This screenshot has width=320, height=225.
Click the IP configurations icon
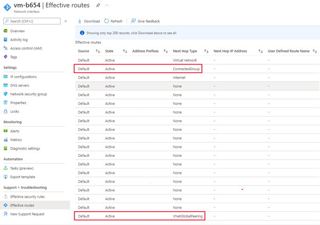(5, 77)
